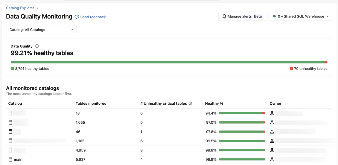Click the 99.9% health bar
The width and height of the screenshot is (338, 165).
(x=242, y=159)
